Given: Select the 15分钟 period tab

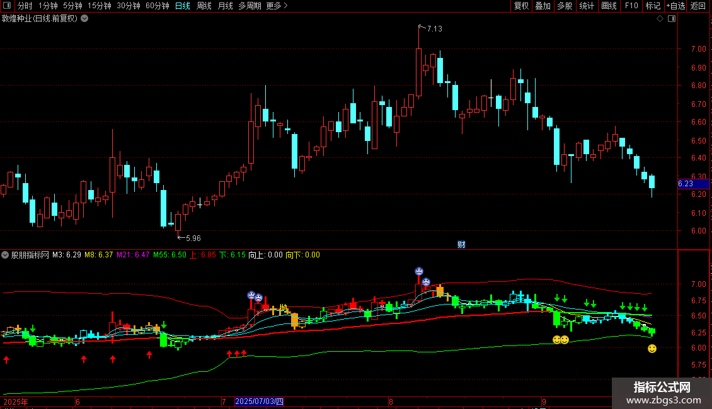Looking at the screenshot, I should tap(100, 6).
